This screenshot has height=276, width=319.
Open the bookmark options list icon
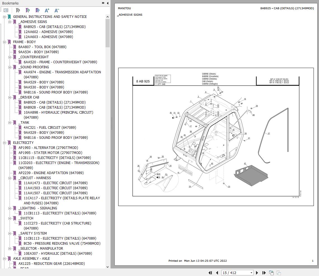coord(6,10)
